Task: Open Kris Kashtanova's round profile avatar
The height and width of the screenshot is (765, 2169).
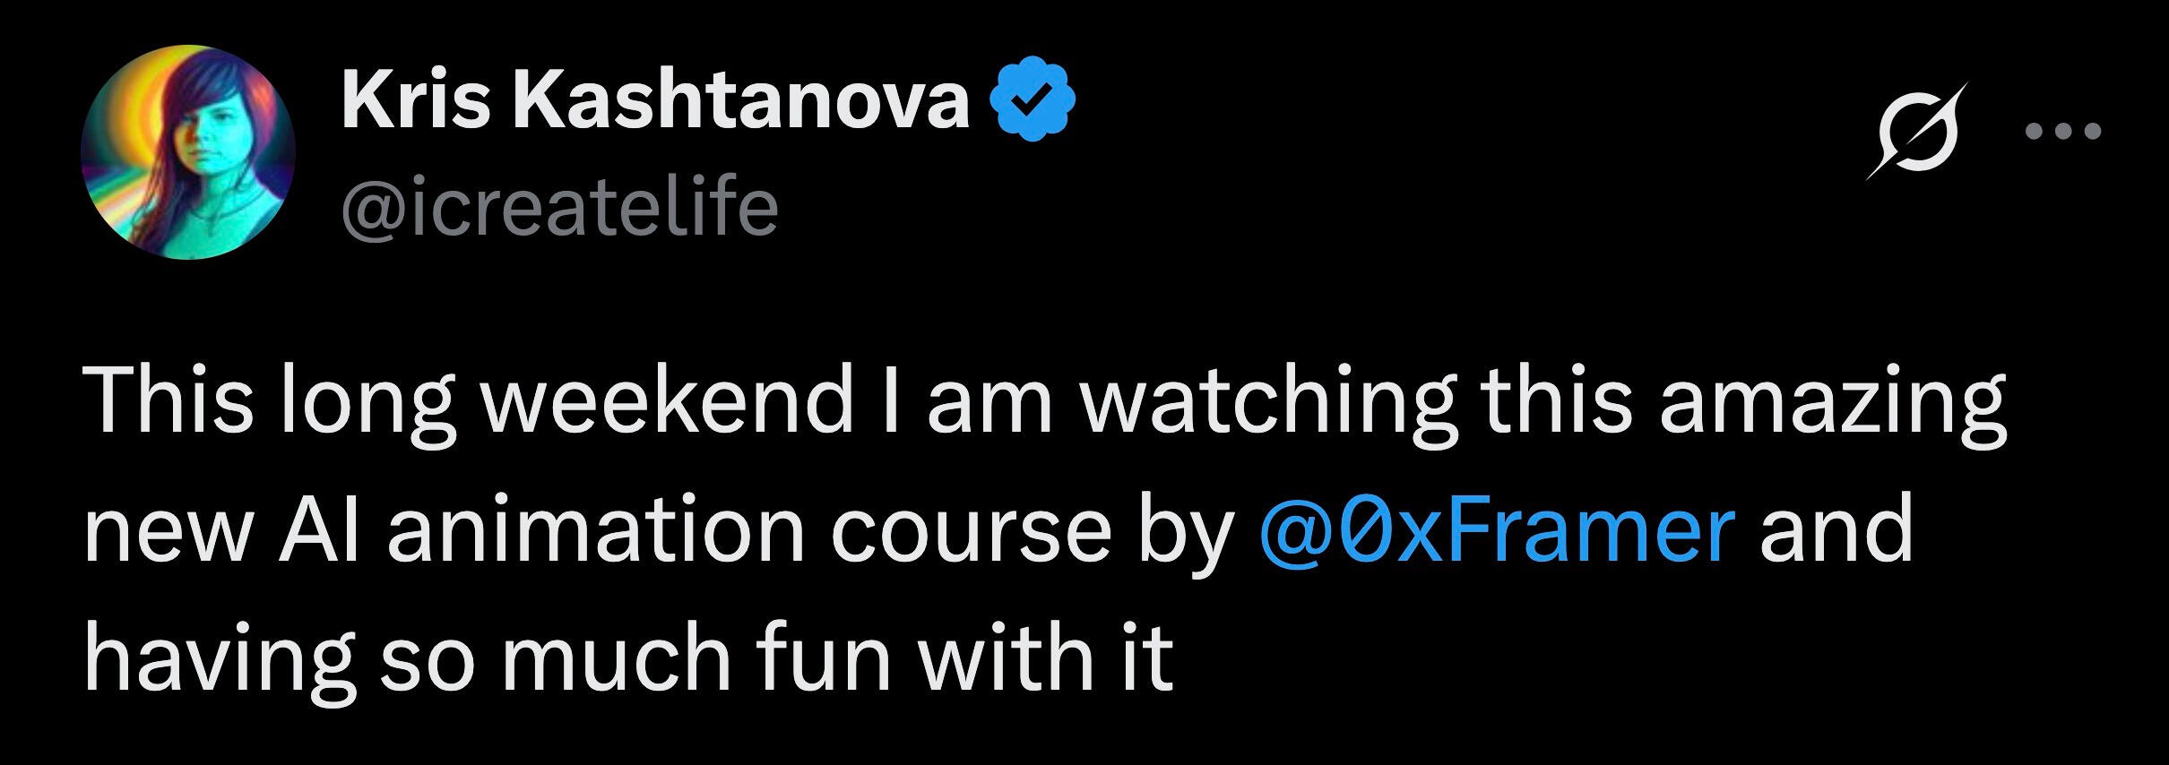Action: tap(187, 152)
